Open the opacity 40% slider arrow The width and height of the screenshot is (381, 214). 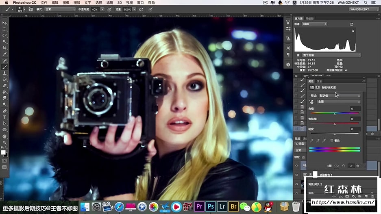(102, 9)
